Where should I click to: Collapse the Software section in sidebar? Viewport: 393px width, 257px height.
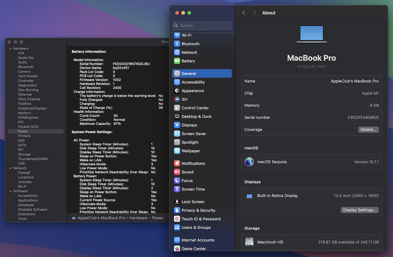[x=10, y=191]
